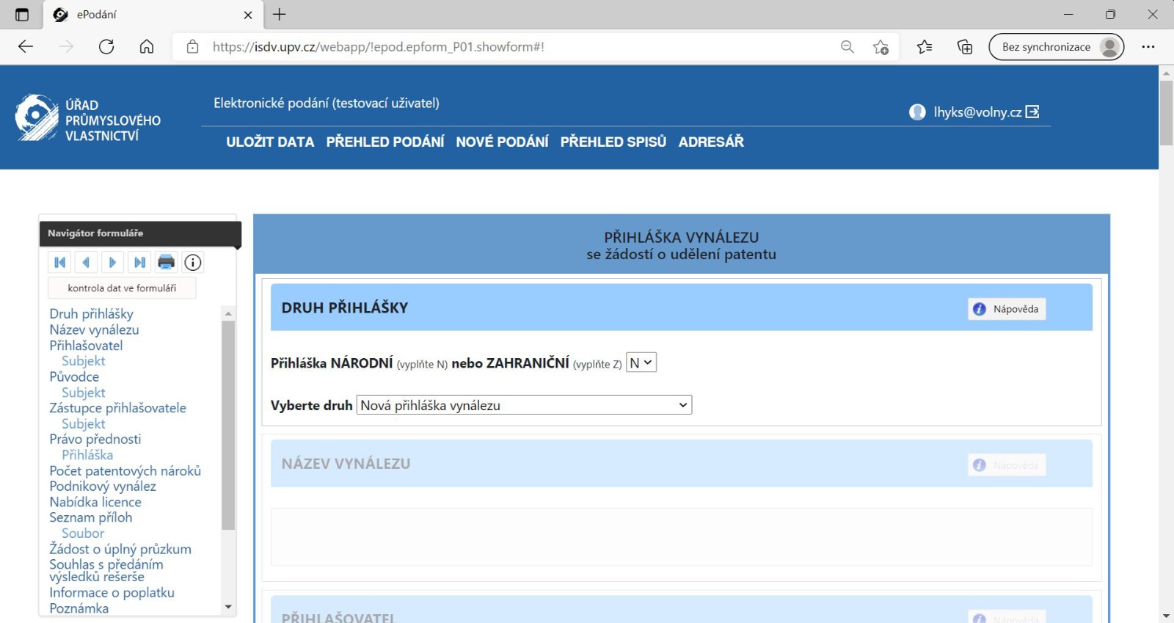Expand the Vyberte druh dropdown

[524, 405]
